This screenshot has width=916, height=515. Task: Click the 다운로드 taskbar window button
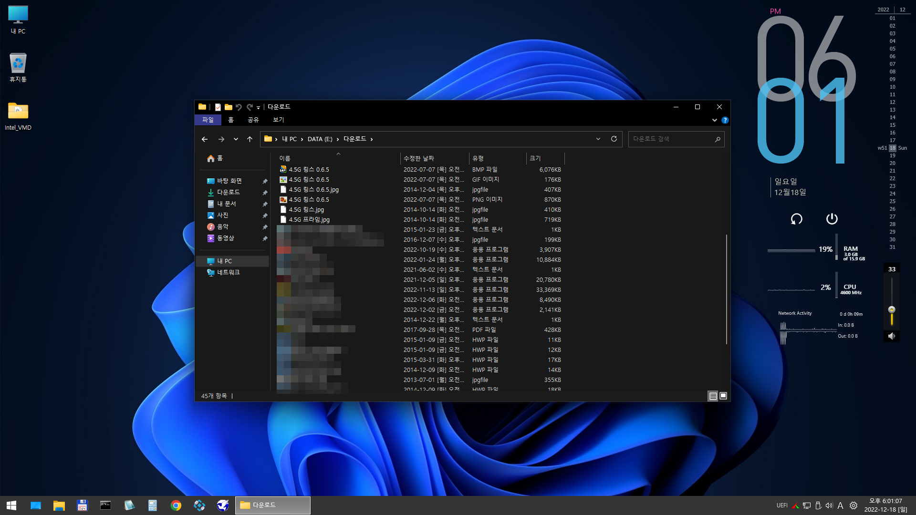pos(273,505)
